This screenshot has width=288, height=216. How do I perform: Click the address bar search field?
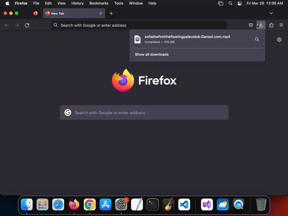139,25
